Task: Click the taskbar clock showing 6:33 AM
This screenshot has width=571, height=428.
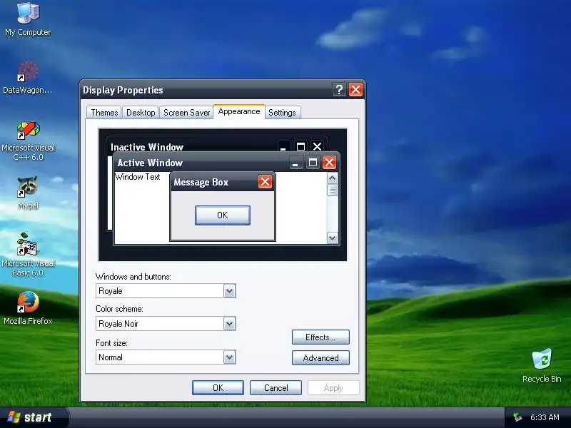Action: tap(545, 417)
